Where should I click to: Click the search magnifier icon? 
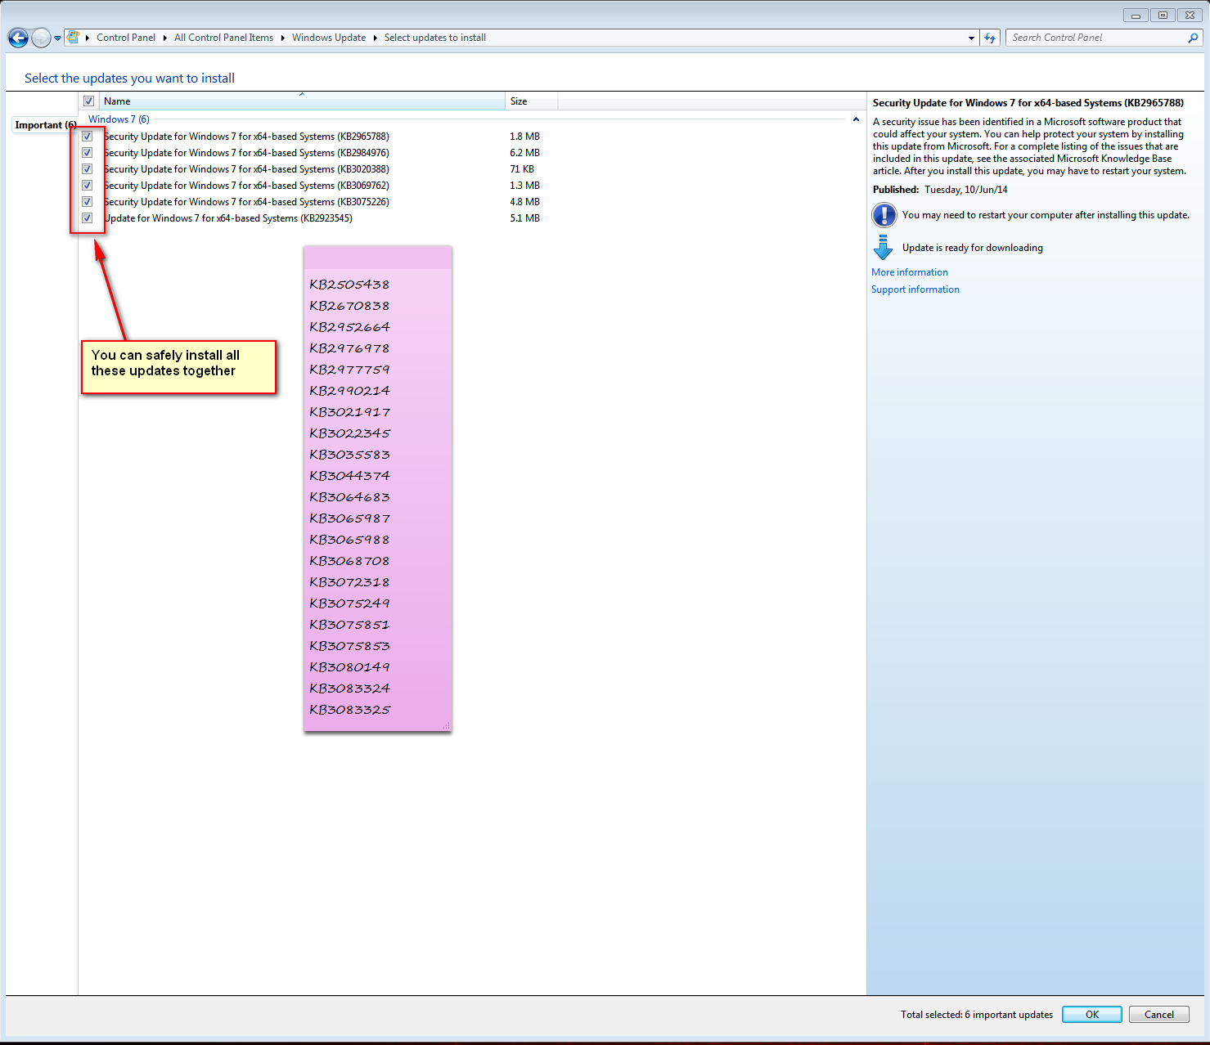[1193, 38]
